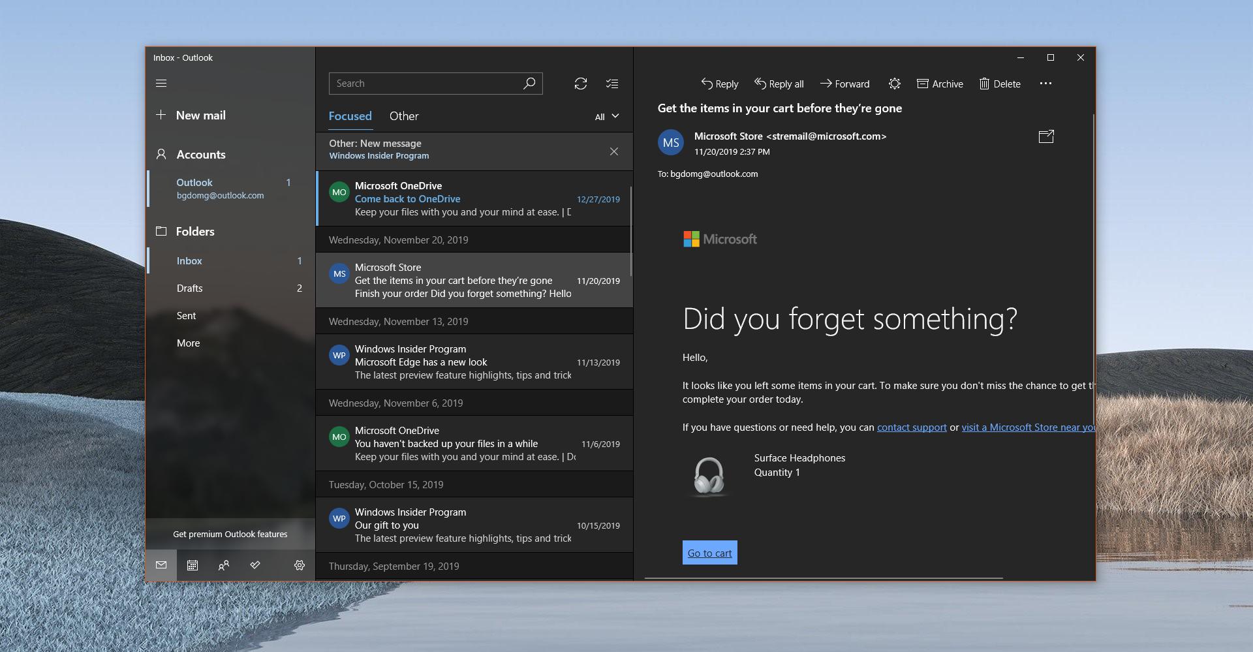Click WP avatar on Our gift to you

point(339,519)
